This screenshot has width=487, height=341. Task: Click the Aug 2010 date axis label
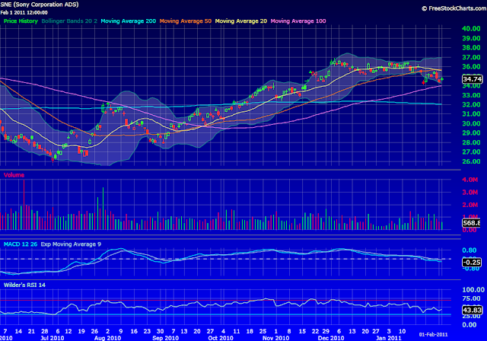107,338
